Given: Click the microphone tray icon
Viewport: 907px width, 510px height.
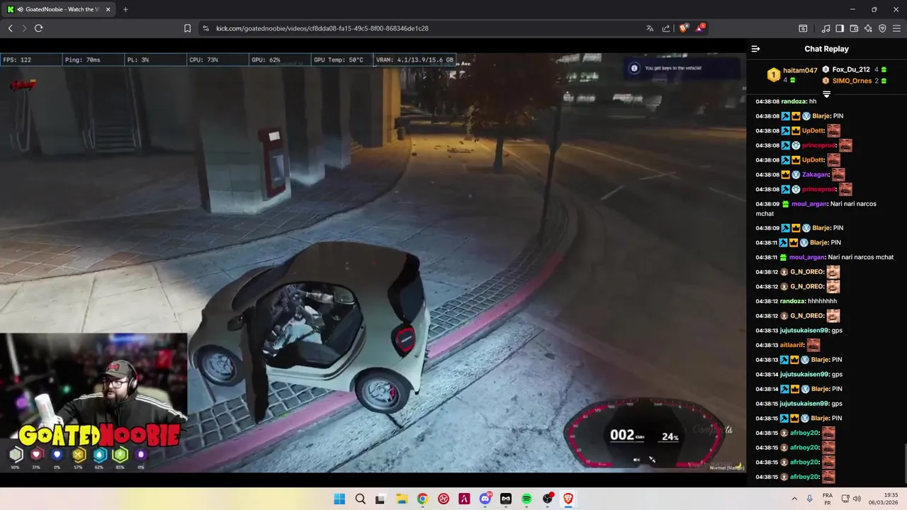Looking at the screenshot, I should (810, 499).
